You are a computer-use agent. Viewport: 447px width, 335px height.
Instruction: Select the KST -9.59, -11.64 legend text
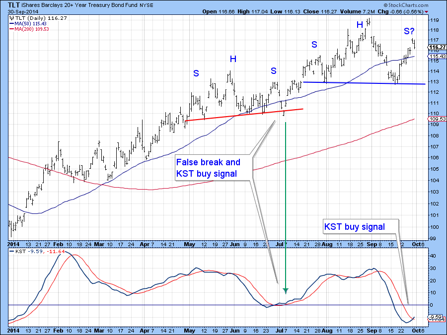[40, 252]
